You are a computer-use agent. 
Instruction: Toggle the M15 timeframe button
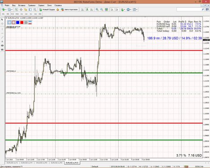(x=13, y=14)
